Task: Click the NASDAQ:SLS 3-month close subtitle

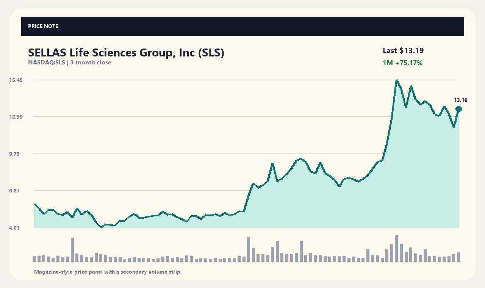Action: [x=70, y=63]
